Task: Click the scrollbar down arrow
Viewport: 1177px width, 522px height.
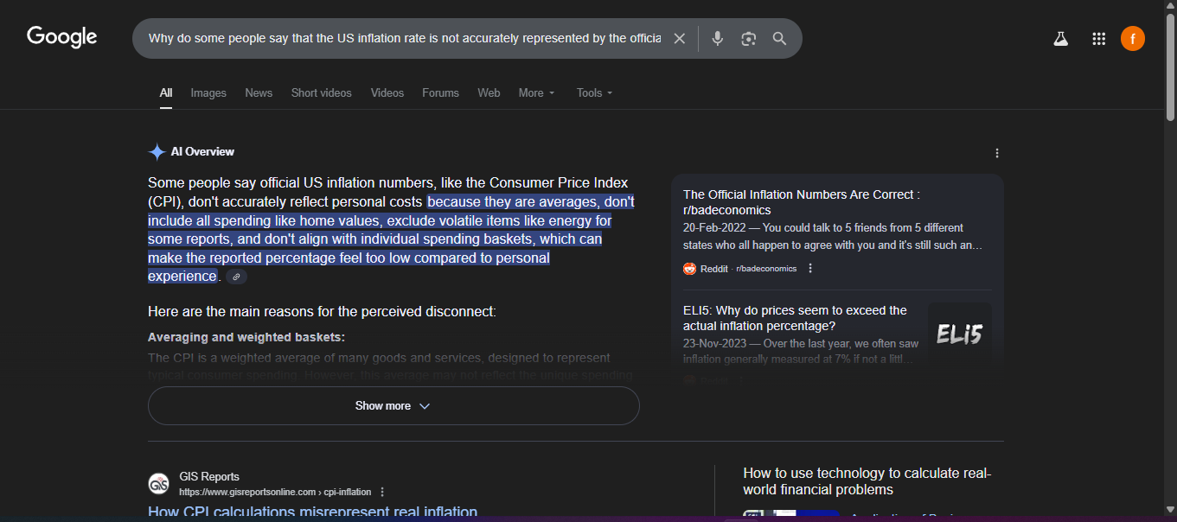Action: pos(1170,510)
